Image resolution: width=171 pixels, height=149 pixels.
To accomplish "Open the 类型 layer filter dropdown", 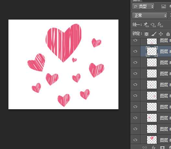I will (x=143, y=7).
